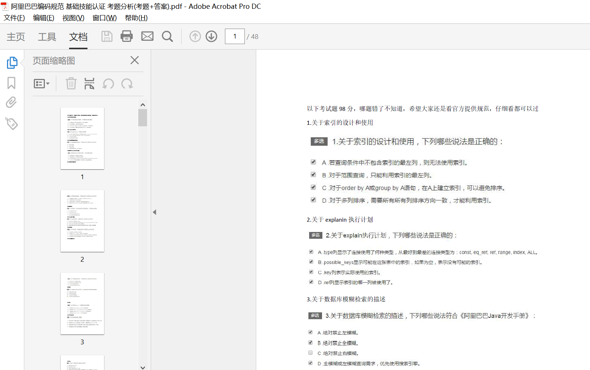Toggle checkbox C key列表示实际使用的索引
Image resolution: width=590 pixels, height=370 pixels.
click(311, 272)
